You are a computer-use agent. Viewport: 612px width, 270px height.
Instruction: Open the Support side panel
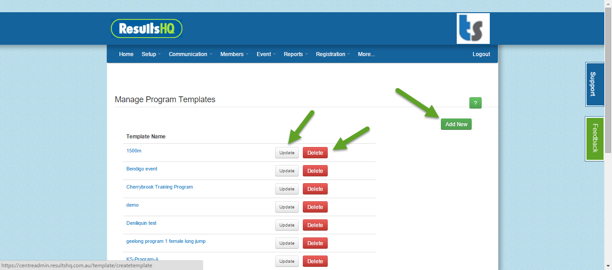594,85
